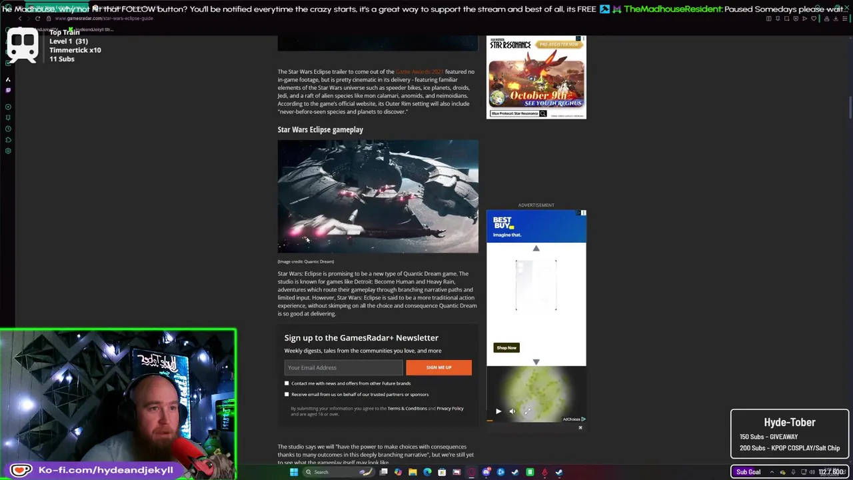Open history clock in Opera sidebar

click(x=8, y=129)
